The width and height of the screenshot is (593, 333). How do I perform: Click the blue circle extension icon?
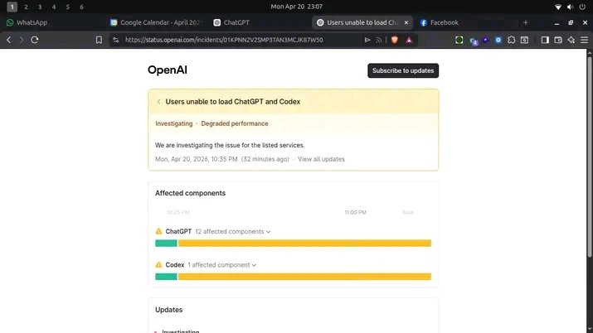pyautogui.click(x=498, y=40)
